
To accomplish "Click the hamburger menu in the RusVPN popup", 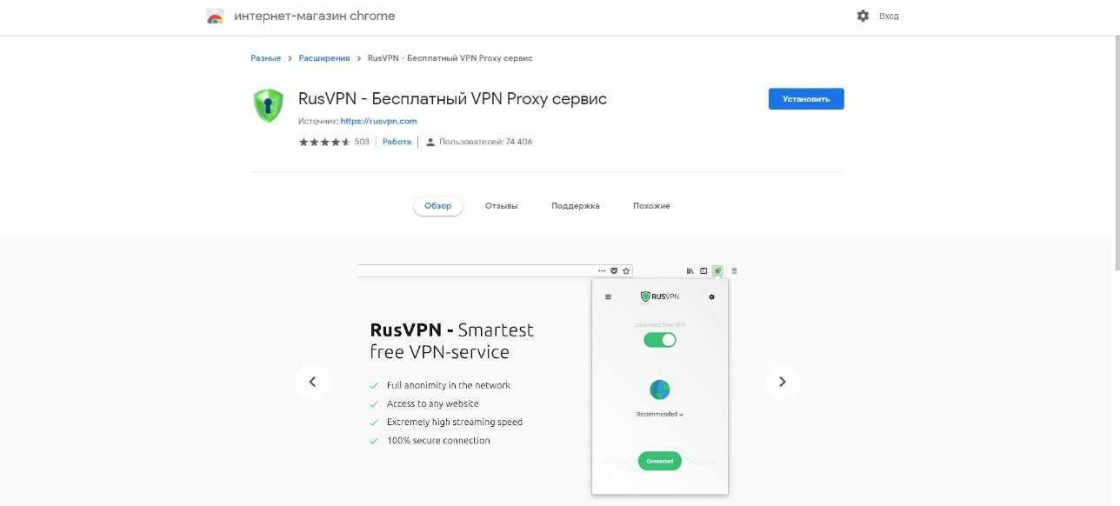I will [x=608, y=297].
